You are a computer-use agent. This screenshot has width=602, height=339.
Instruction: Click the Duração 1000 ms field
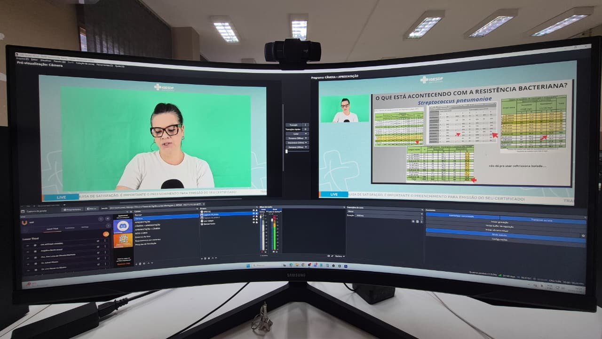click(x=388, y=216)
